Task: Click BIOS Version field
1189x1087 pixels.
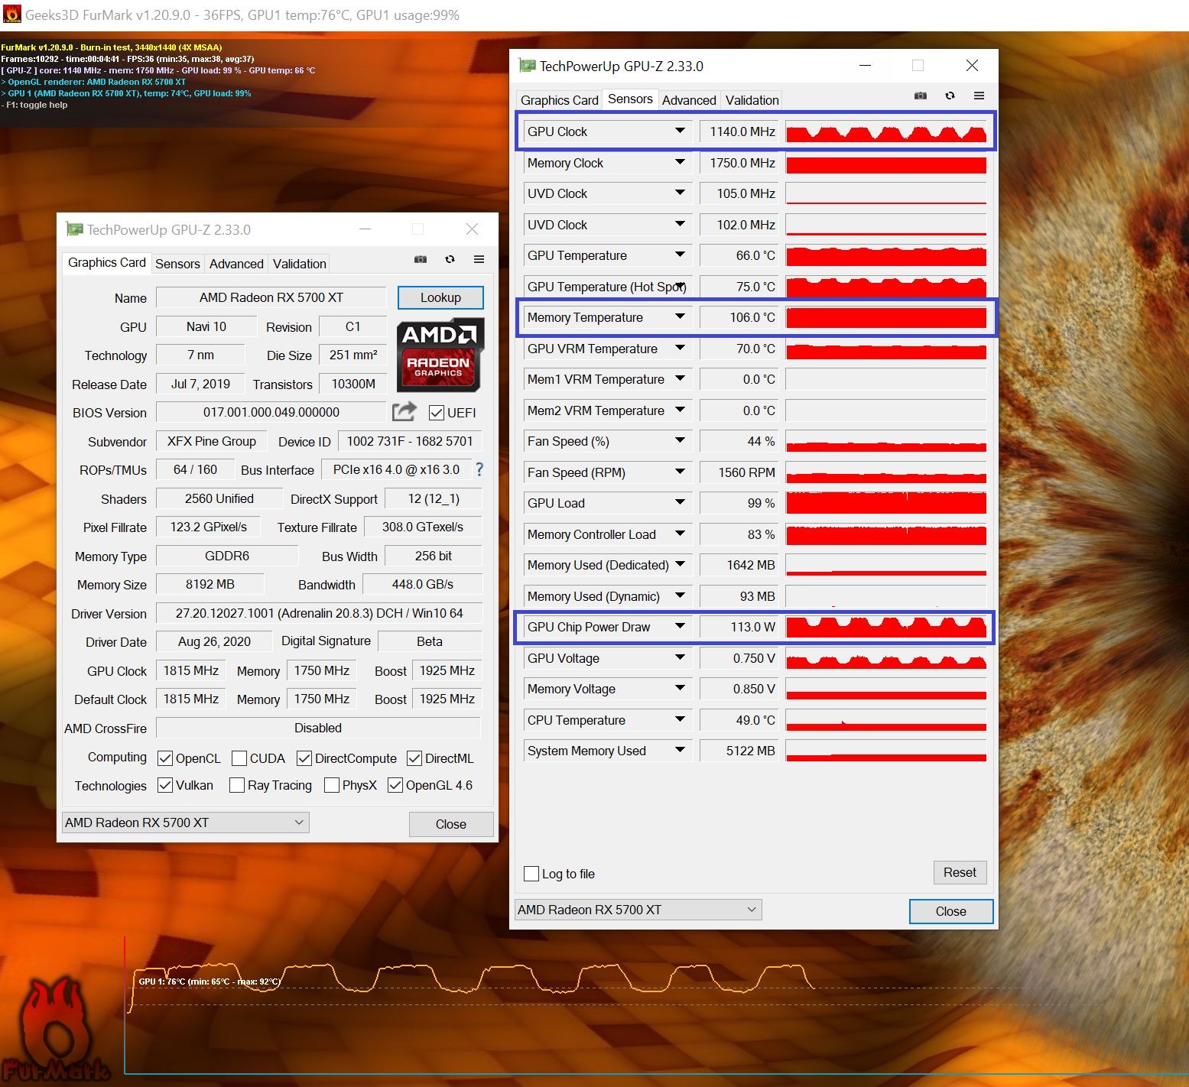Action: 271,412
